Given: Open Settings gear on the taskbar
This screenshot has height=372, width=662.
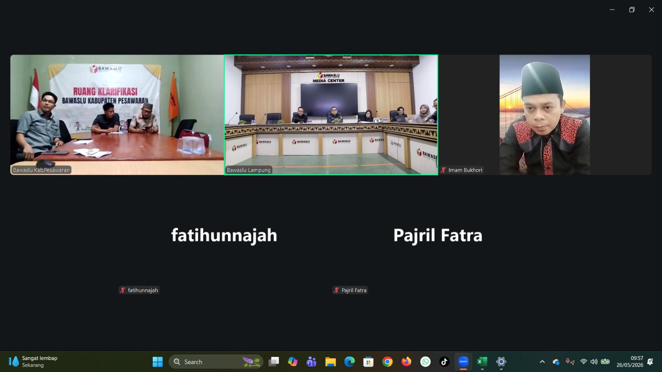Looking at the screenshot, I should coord(501,362).
